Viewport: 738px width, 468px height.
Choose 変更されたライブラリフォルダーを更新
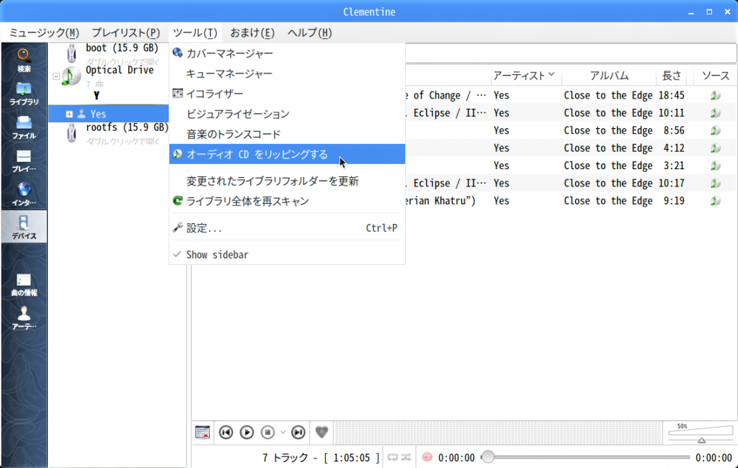(287, 181)
